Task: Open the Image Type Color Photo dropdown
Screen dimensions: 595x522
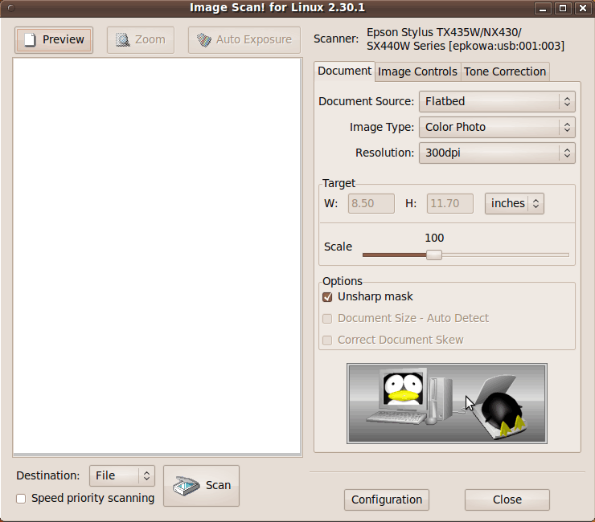Action: [497, 127]
